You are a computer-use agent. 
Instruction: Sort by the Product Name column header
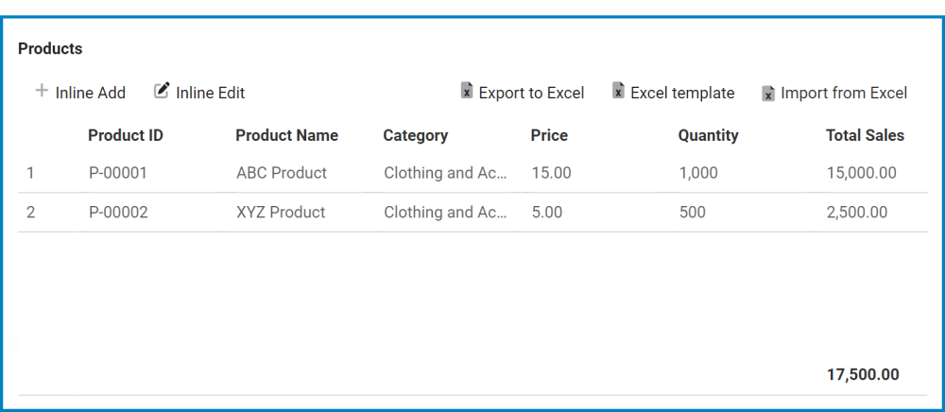(286, 135)
